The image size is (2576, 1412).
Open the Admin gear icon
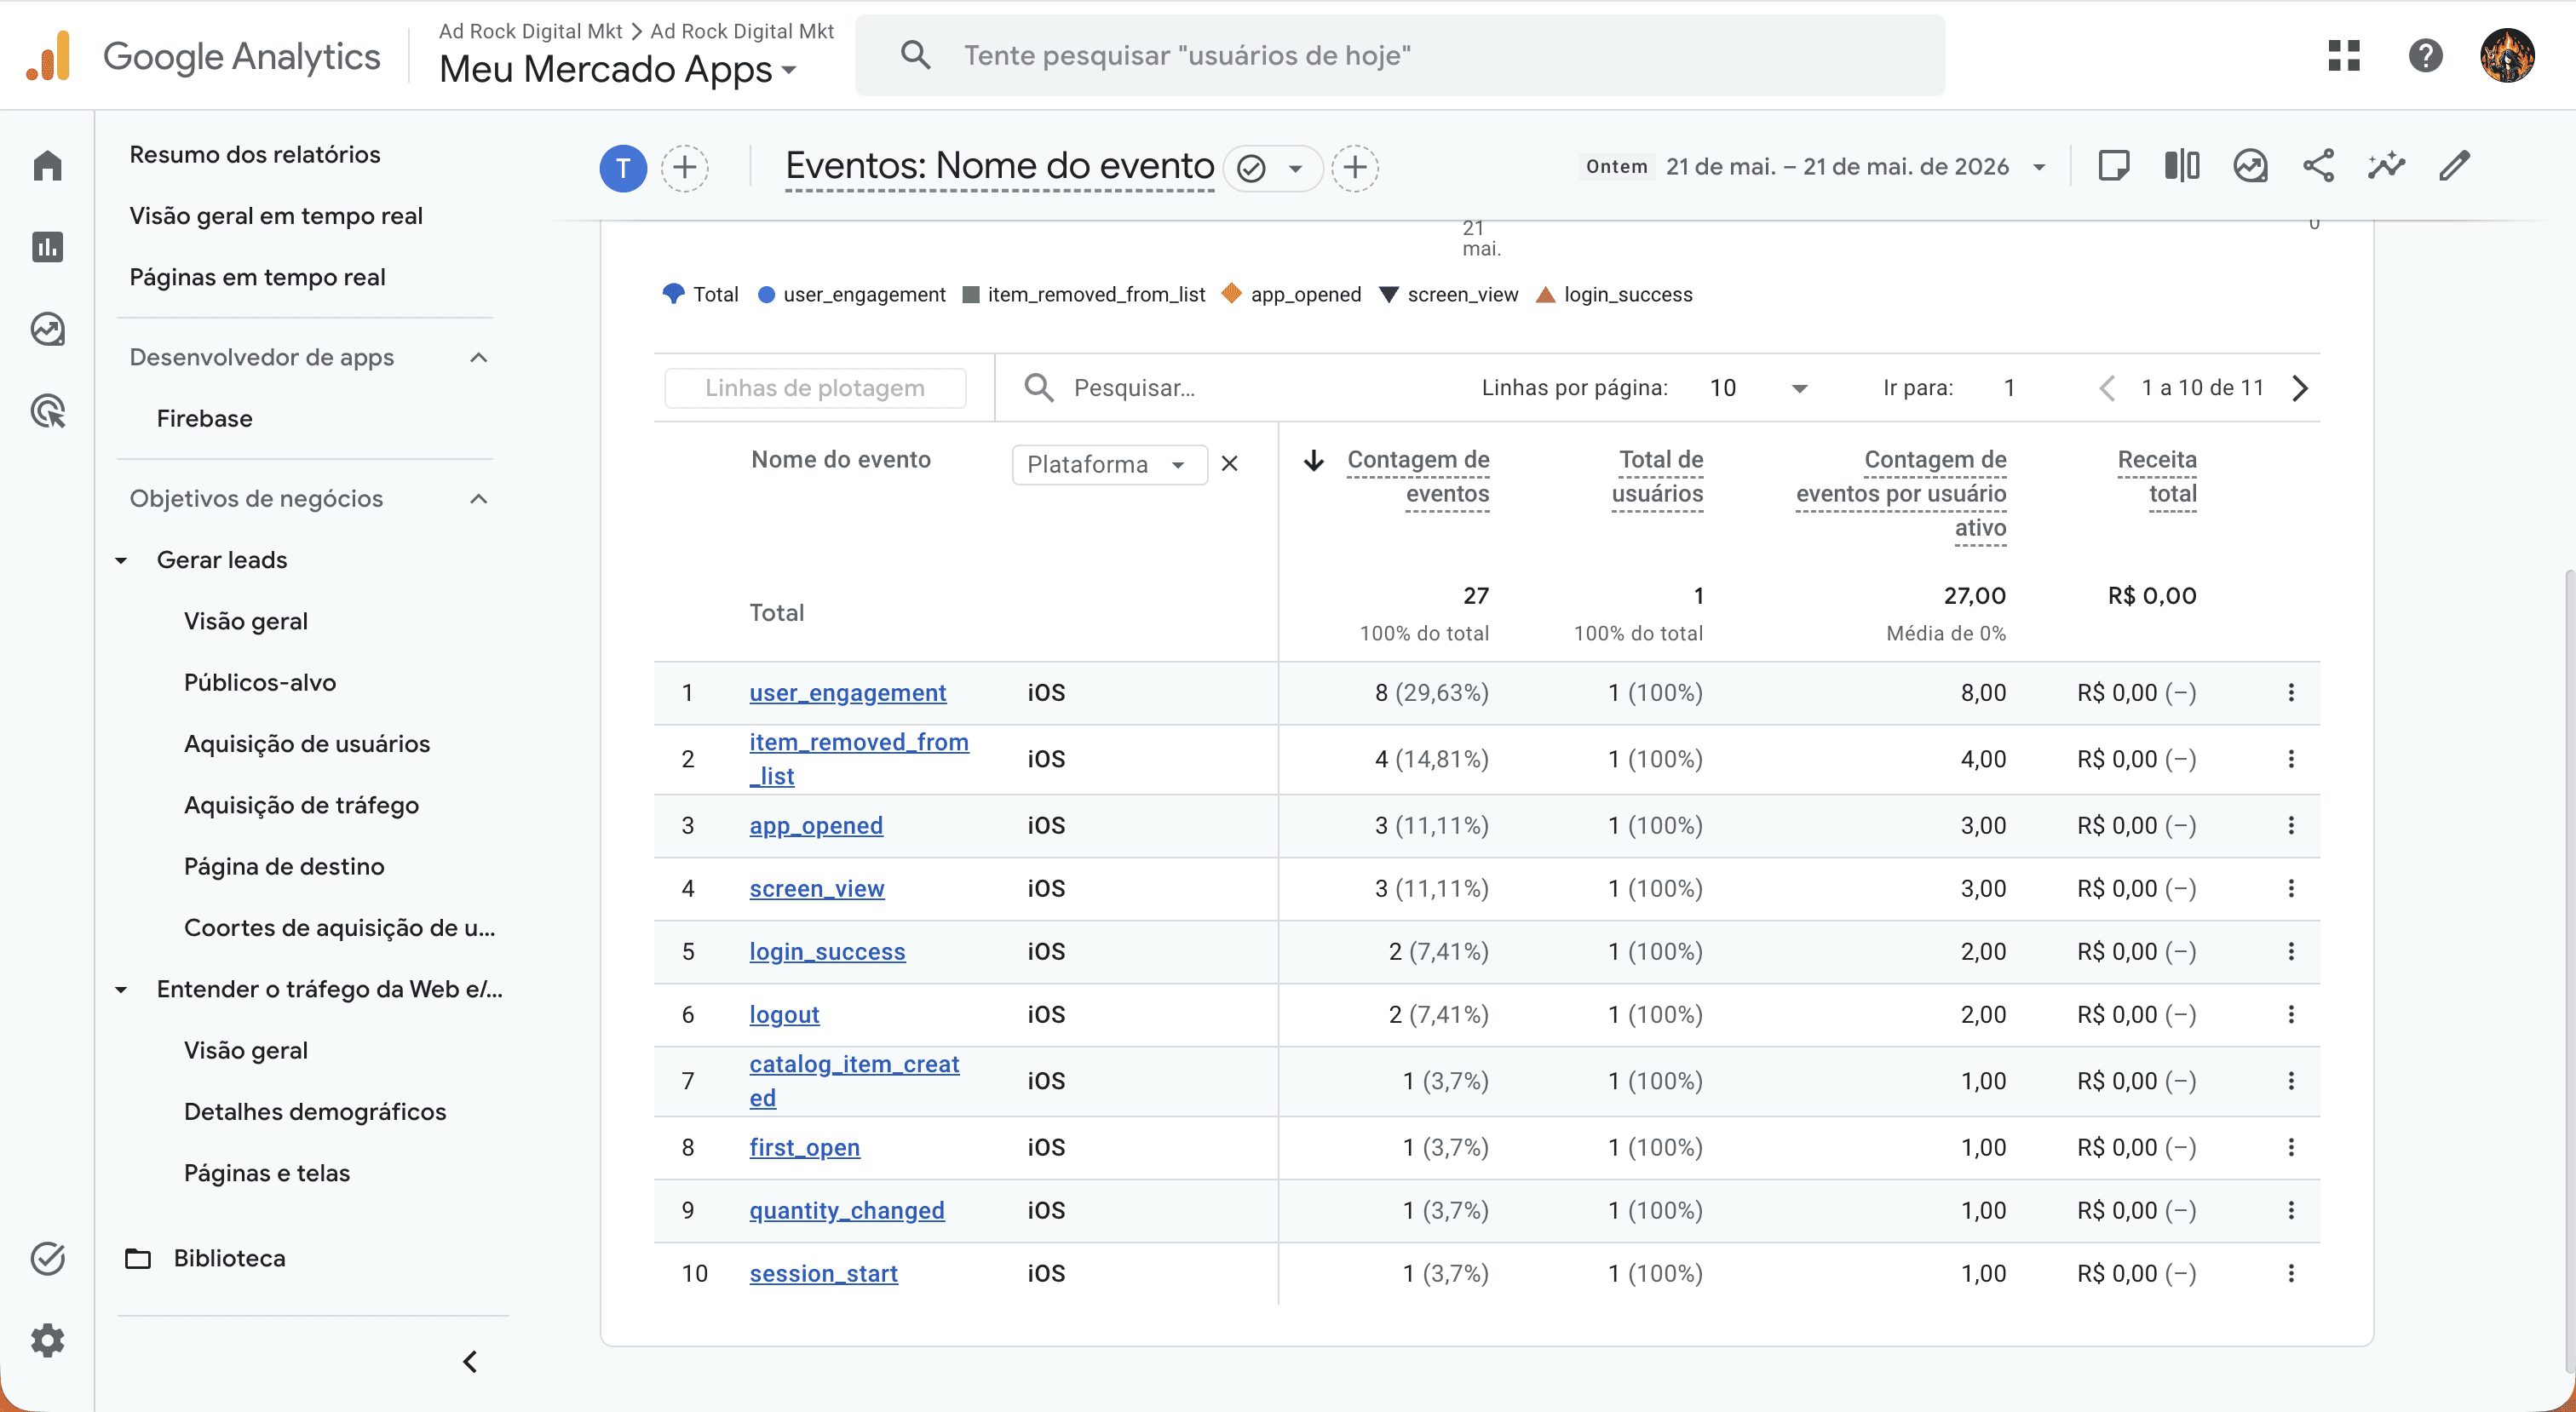click(x=47, y=1340)
